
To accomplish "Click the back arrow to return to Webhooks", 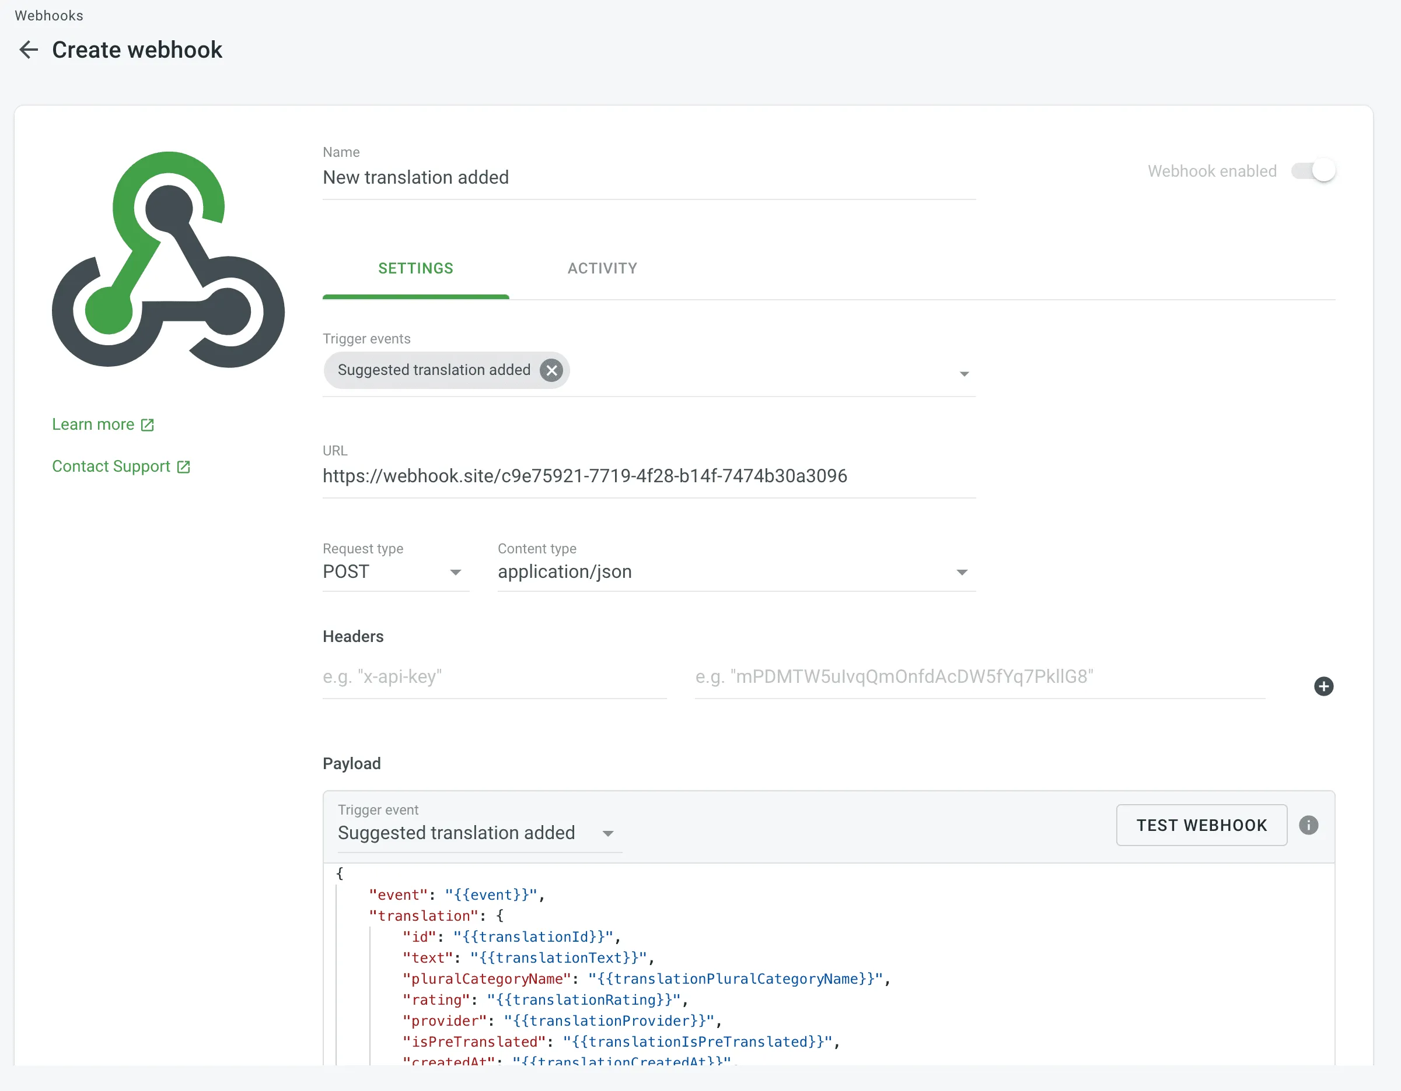I will point(28,50).
